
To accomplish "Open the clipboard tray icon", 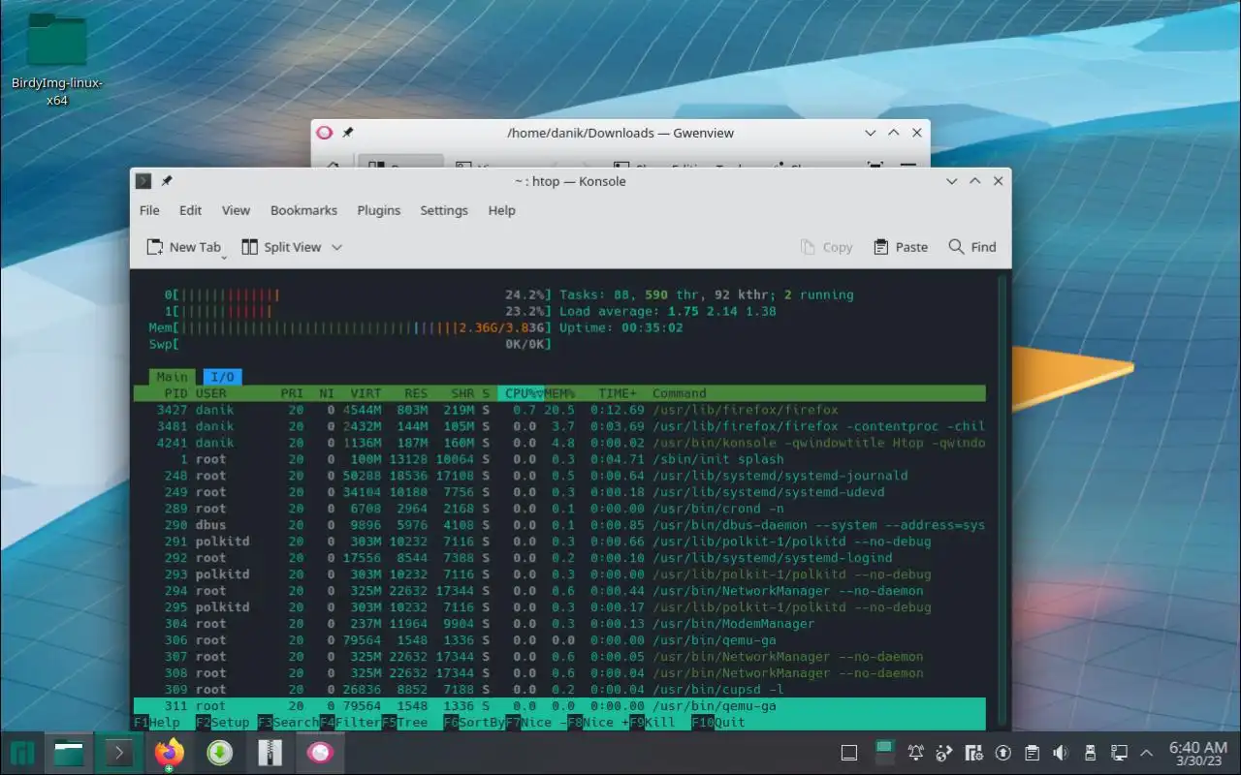I will pos(1033,753).
